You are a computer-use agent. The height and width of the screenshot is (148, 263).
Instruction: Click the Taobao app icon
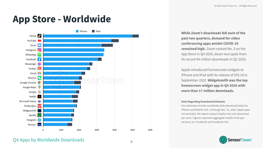pyautogui.click(x=39, y=69)
